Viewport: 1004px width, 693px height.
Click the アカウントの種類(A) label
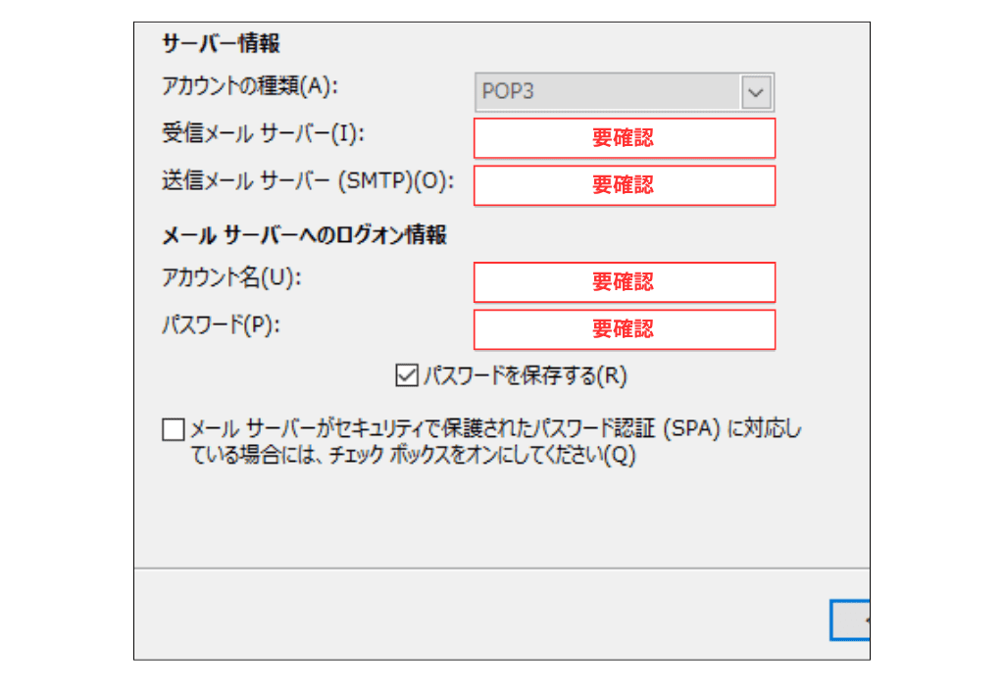tap(249, 86)
